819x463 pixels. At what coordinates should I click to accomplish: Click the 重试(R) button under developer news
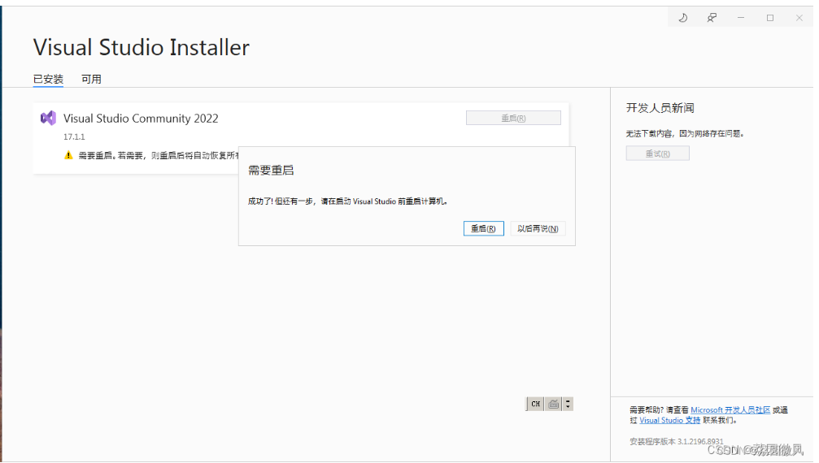coord(658,154)
